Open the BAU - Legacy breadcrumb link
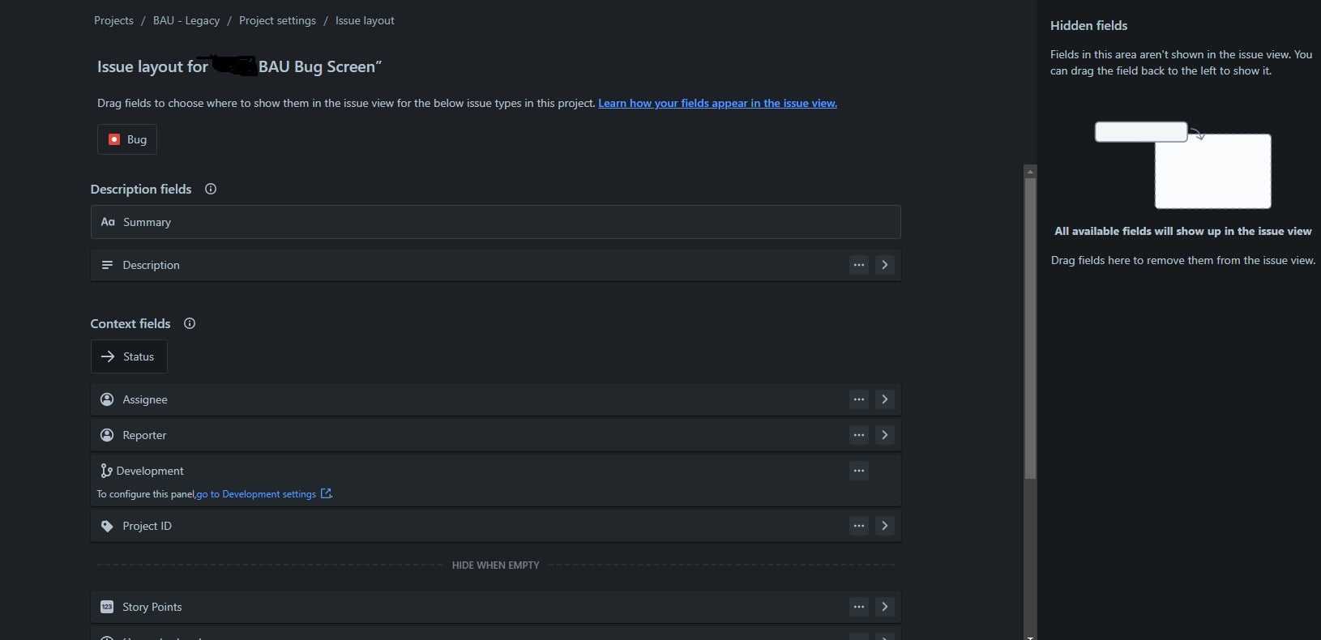This screenshot has width=1321, height=640. point(186,20)
